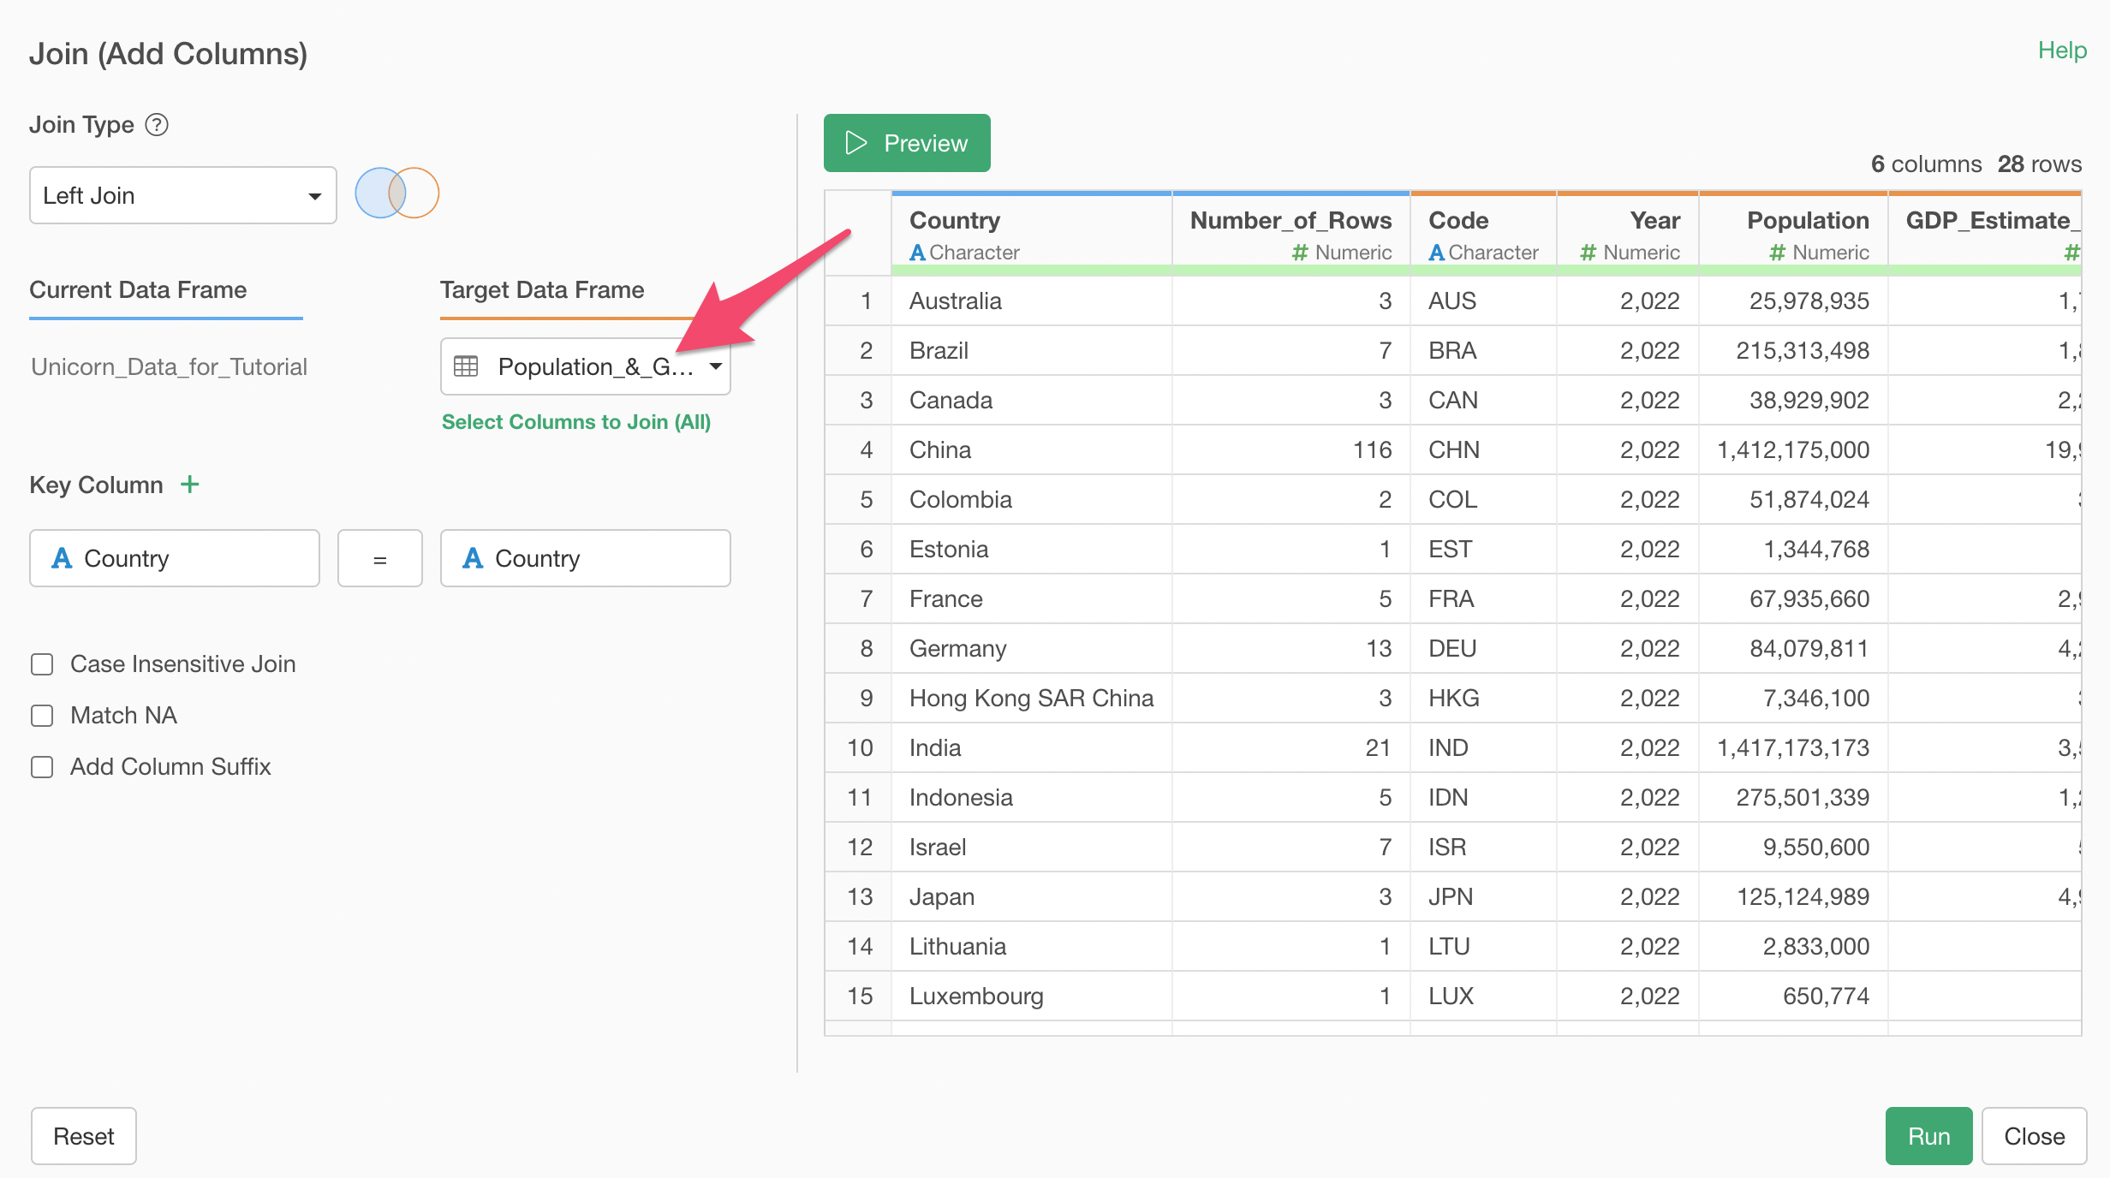Click the character type icon in target Country key

pos(473,558)
